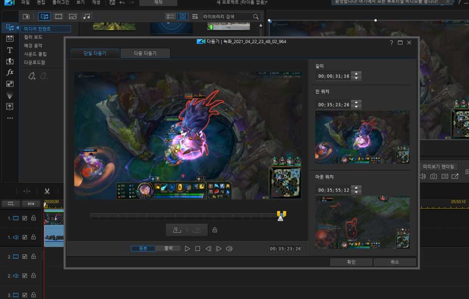This screenshot has width=469, height=299.
Task: Toggle audio track 2 enable checkbox
Action: point(25,275)
